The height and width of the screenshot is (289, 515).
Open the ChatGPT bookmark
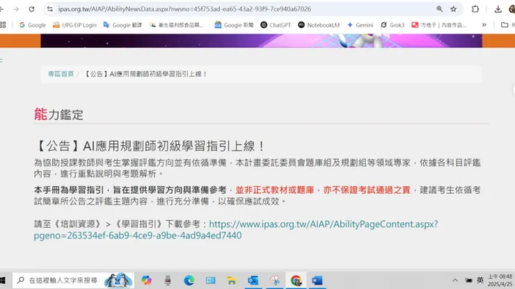[x=276, y=25]
